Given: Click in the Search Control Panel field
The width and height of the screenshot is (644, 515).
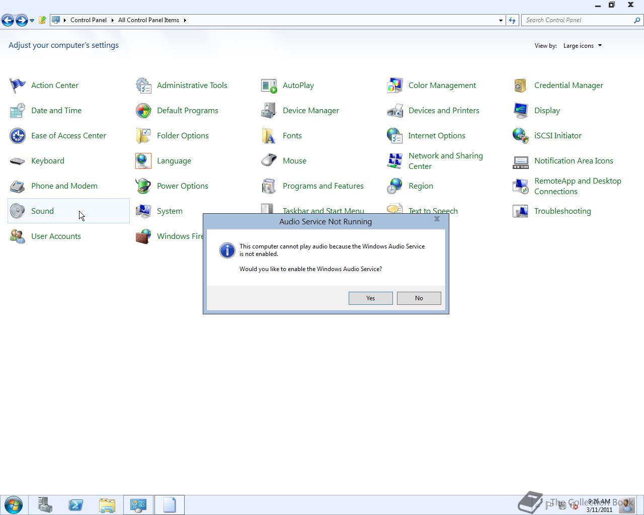Looking at the screenshot, I should (577, 20).
